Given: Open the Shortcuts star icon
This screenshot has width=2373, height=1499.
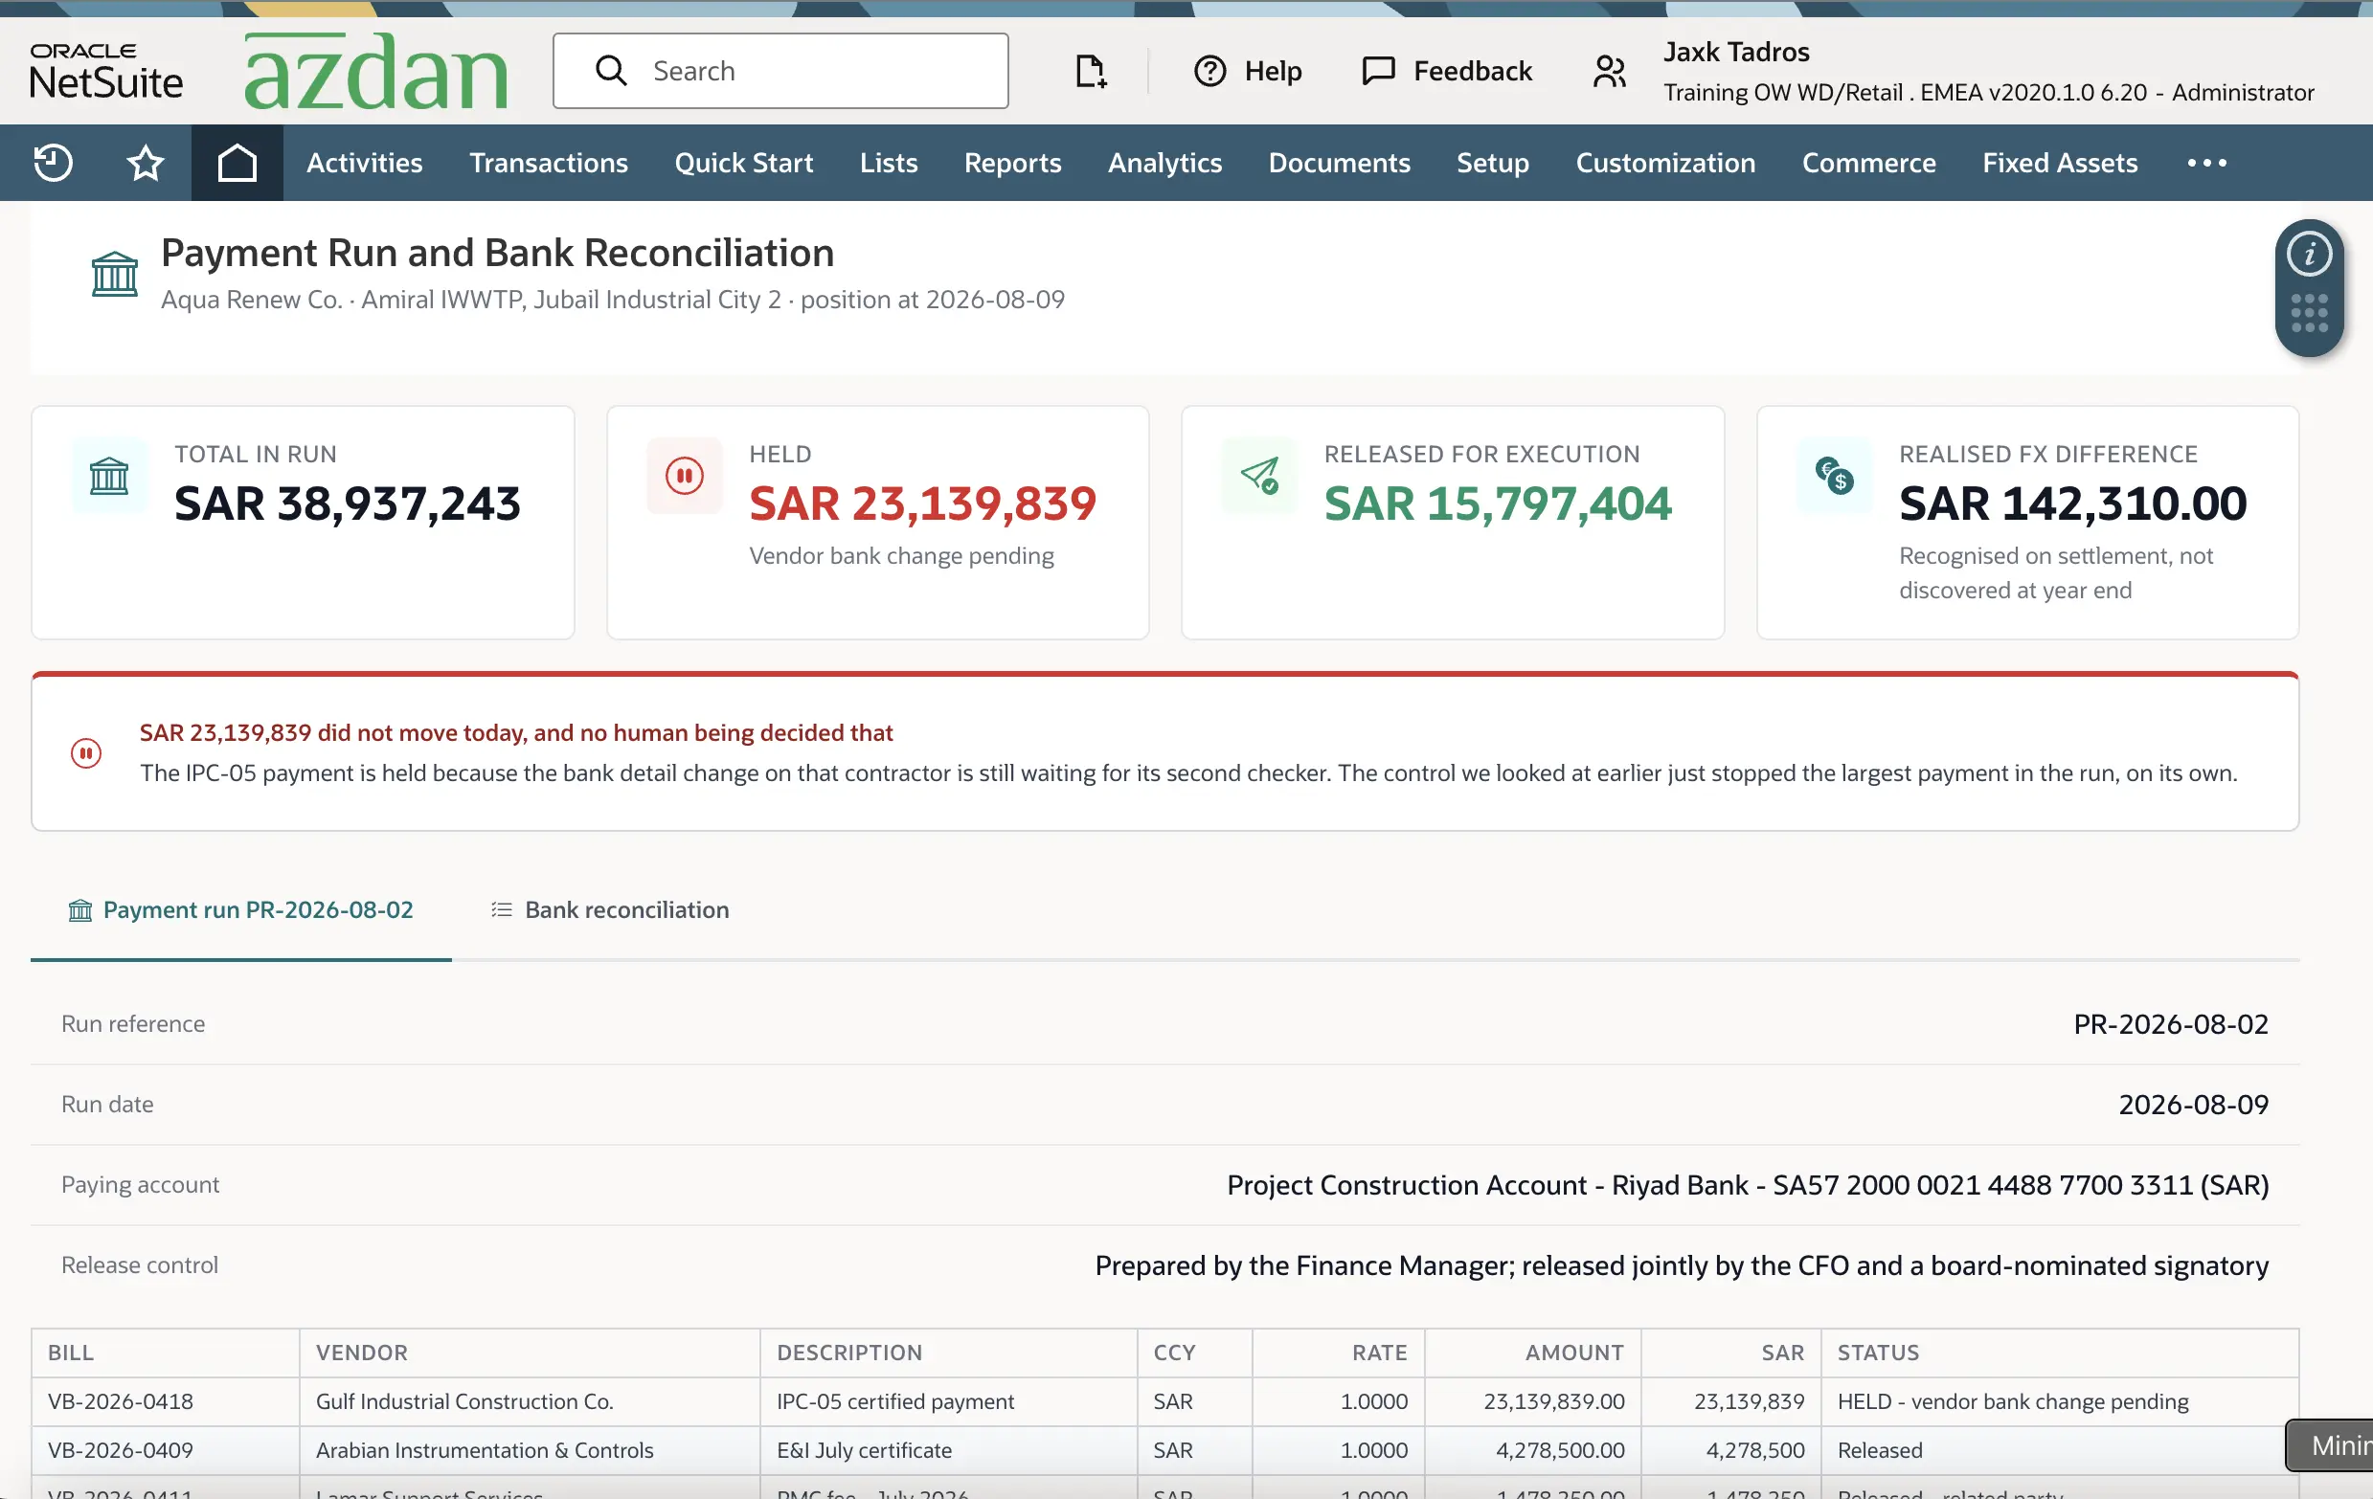Looking at the screenshot, I should pyautogui.click(x=145, y=163).
